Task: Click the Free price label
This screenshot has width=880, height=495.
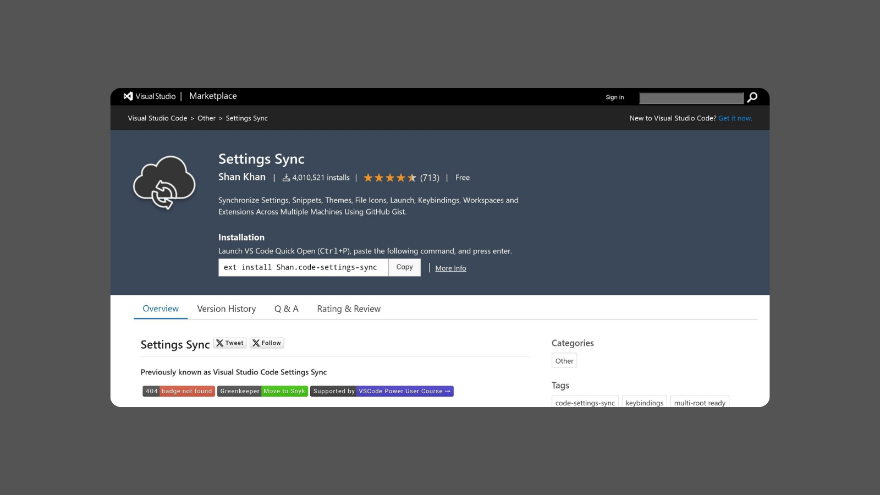Action: [463, 178]
